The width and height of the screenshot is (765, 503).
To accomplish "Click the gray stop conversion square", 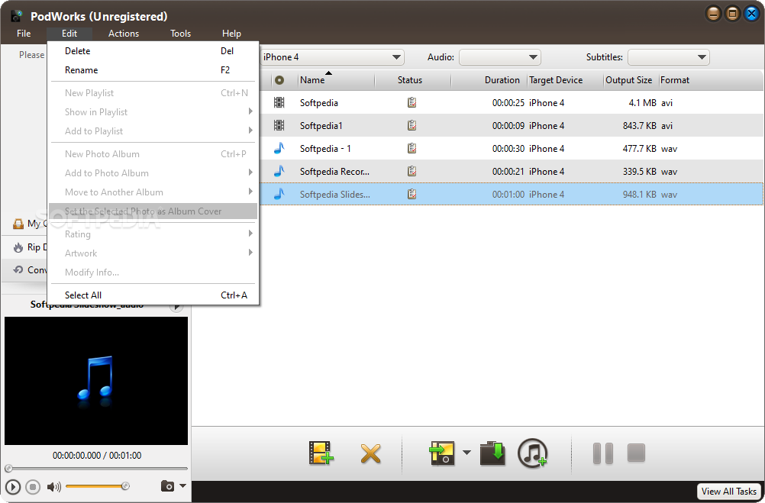I will click(x=636, y=453).
